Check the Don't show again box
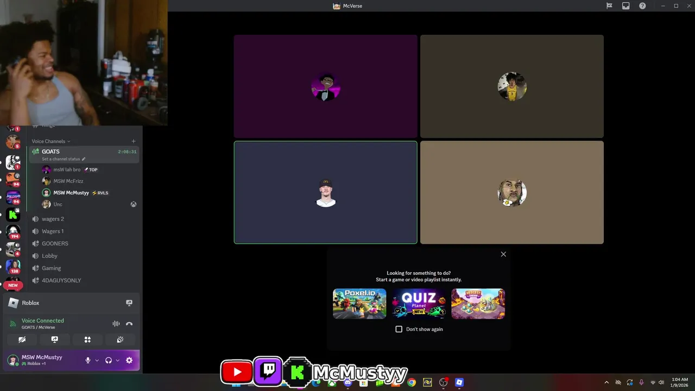Image resolution: width=695 pixels, height=391 pixels. [399, 329]
